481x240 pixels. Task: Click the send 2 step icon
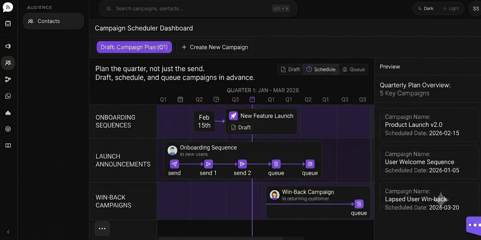click(242, 164)
